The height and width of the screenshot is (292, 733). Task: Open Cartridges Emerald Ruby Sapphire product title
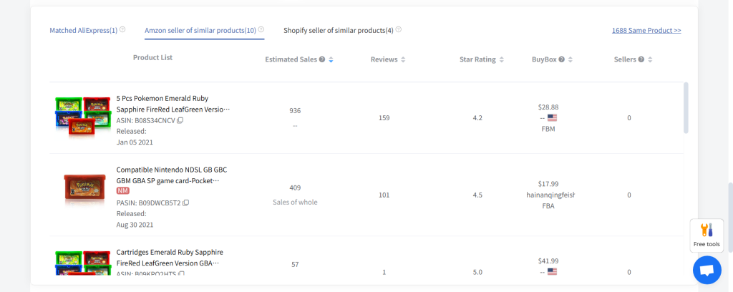170,258
